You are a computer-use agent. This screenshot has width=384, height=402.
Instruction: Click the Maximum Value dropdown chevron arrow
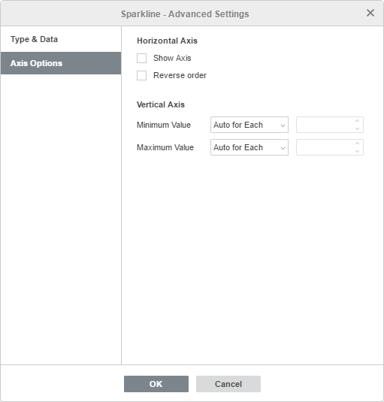(x=283, y=148)
